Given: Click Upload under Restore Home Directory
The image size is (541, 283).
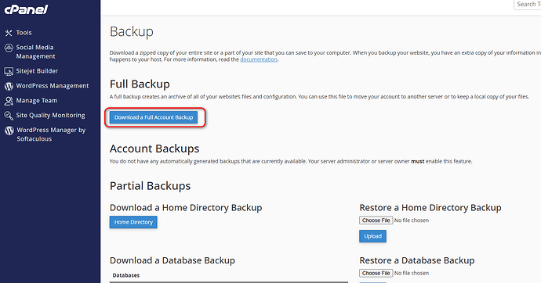Looking at the screenshot, I should click(x=372, y=236).
